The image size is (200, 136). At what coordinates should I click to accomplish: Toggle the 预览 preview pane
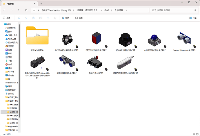point(193,18)
